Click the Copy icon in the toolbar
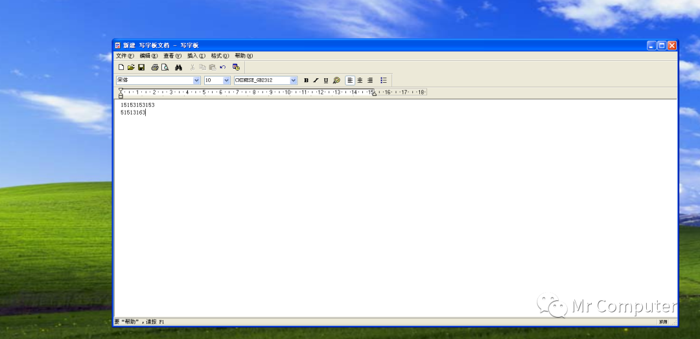This screenshot has height=339, width=700. pos(202,67)
